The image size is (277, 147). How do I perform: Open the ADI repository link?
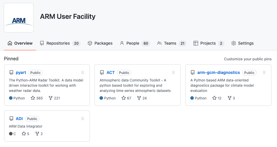click(x=19, y=119)
